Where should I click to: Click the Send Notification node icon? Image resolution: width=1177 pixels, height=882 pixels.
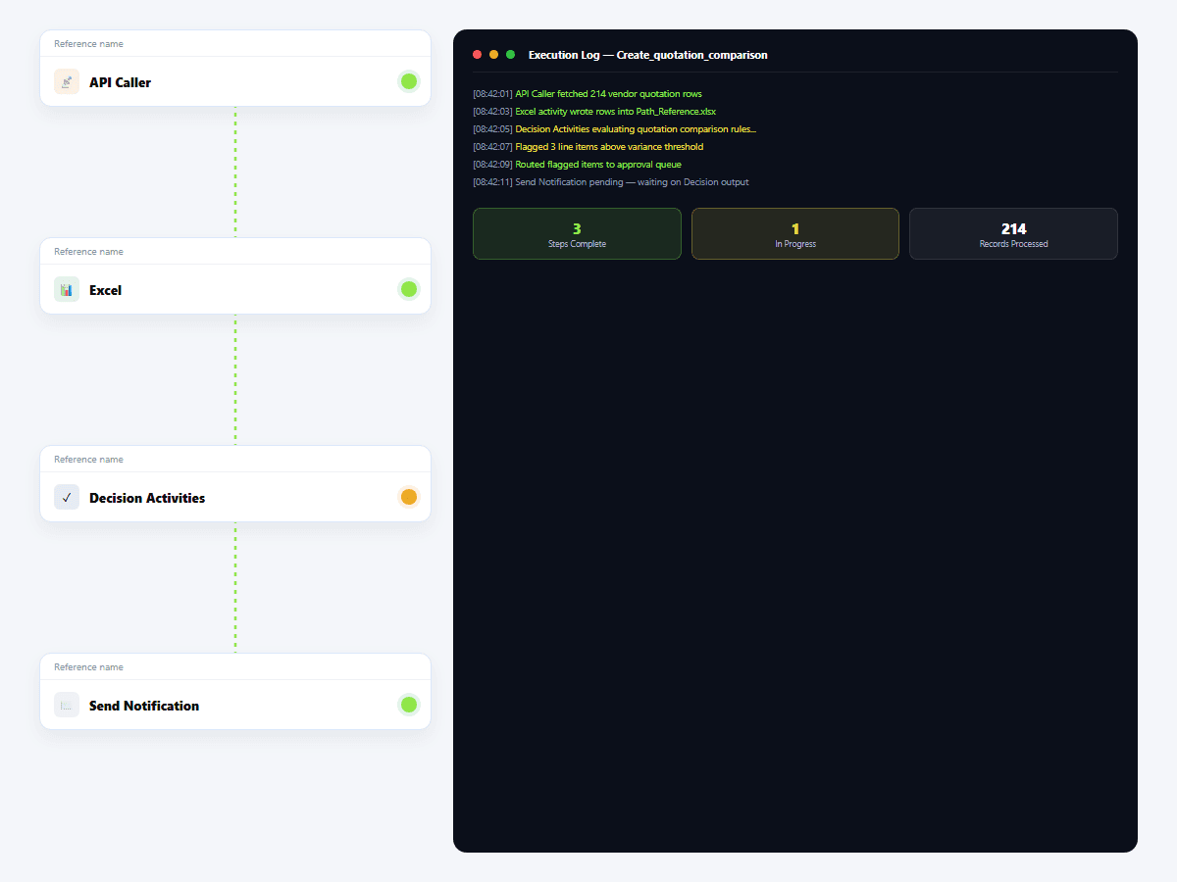coord(67,706)
